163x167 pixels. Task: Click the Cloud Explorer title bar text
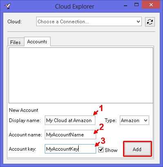coord(75,7)
